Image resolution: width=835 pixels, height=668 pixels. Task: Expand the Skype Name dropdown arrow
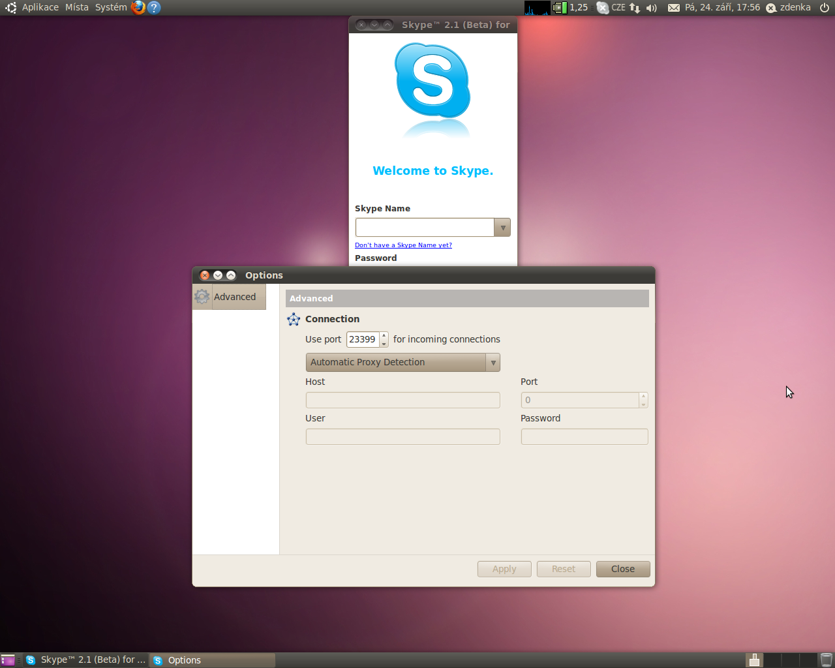coord(502,228)
